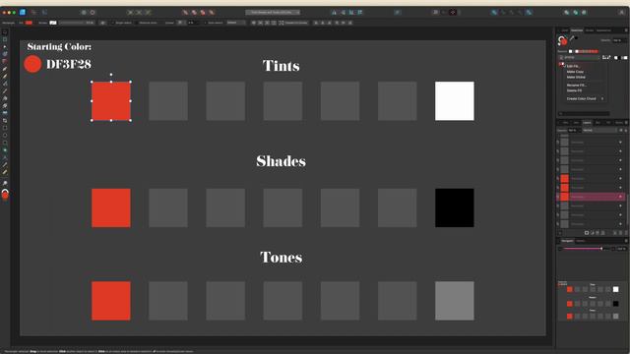
Task: Open the Swatches panel options menu icon
Action: pyautogui.click(x=626, y=30)
